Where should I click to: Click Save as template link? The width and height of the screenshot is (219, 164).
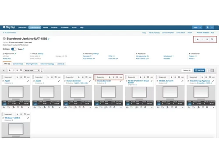coord(168,33)
